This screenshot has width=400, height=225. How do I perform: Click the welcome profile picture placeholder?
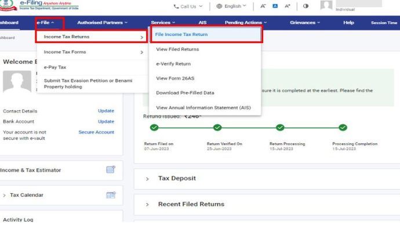pos(17,82)
